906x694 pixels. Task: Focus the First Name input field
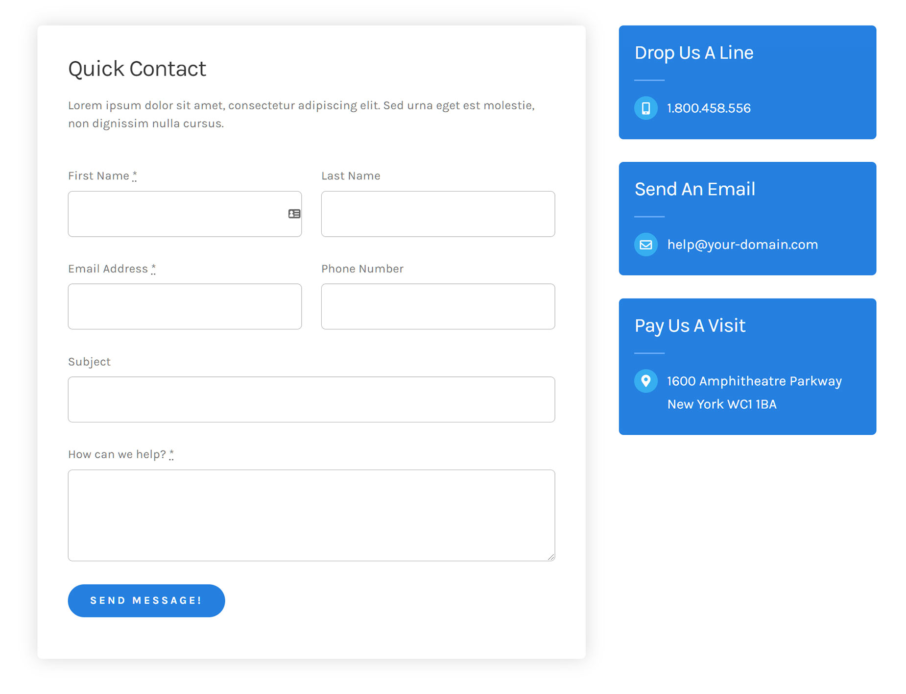tap(185, 214)
